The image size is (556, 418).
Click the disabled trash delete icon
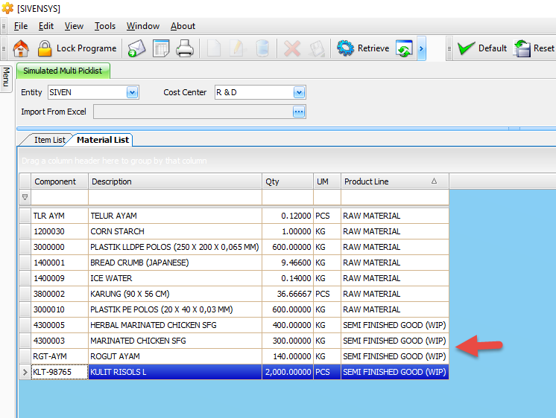262,48
